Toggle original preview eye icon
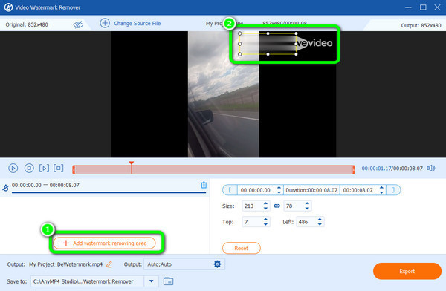The image size is (446, 291). point(78,24)
